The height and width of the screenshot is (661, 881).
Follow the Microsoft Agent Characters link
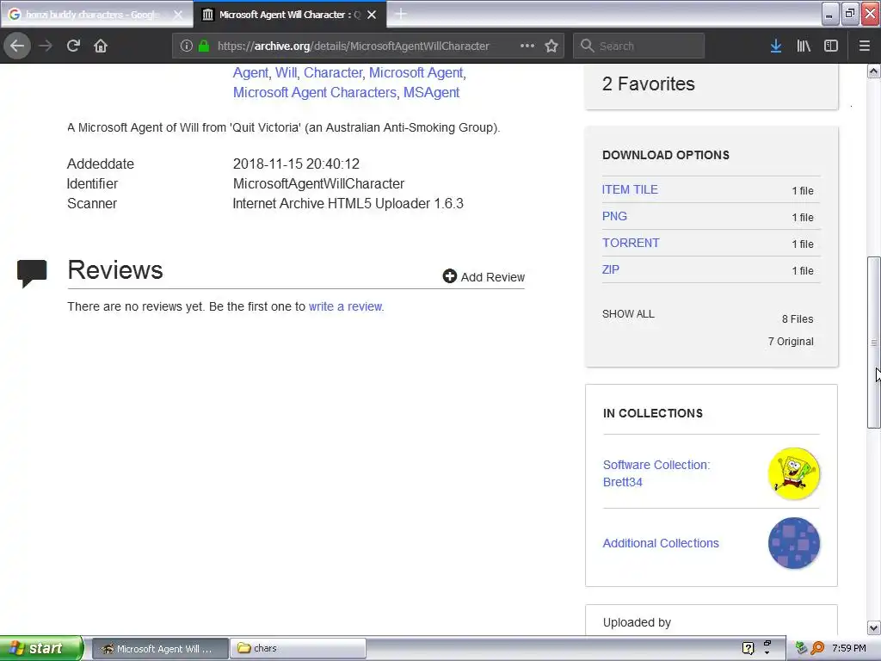[x=315, y=92]
